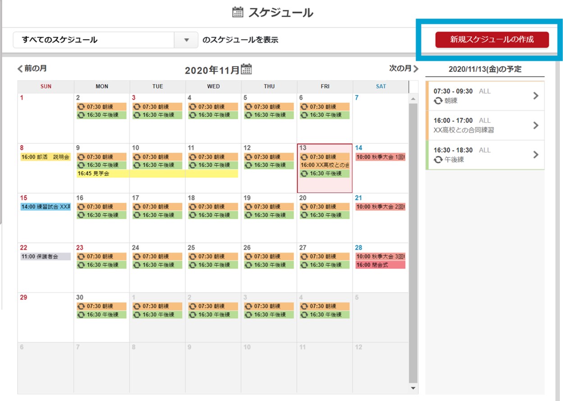Open the 07:30 - 09:30 朝練 detail chevron
Screen dimensions: 563x401
point(536,96)
